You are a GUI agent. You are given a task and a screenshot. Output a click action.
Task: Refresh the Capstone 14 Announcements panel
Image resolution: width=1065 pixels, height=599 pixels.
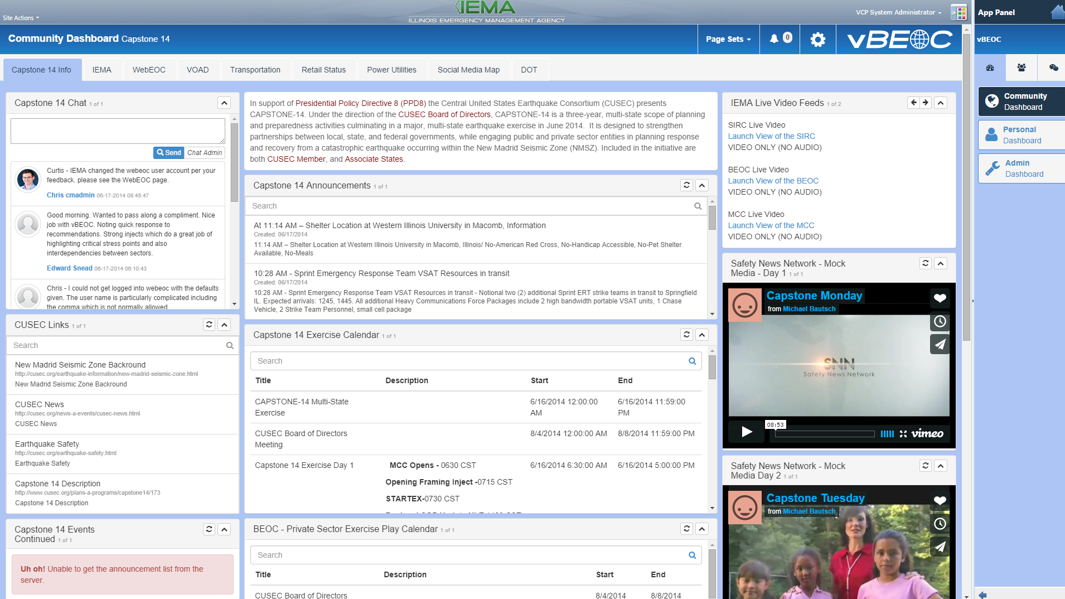tap(686, 186)
